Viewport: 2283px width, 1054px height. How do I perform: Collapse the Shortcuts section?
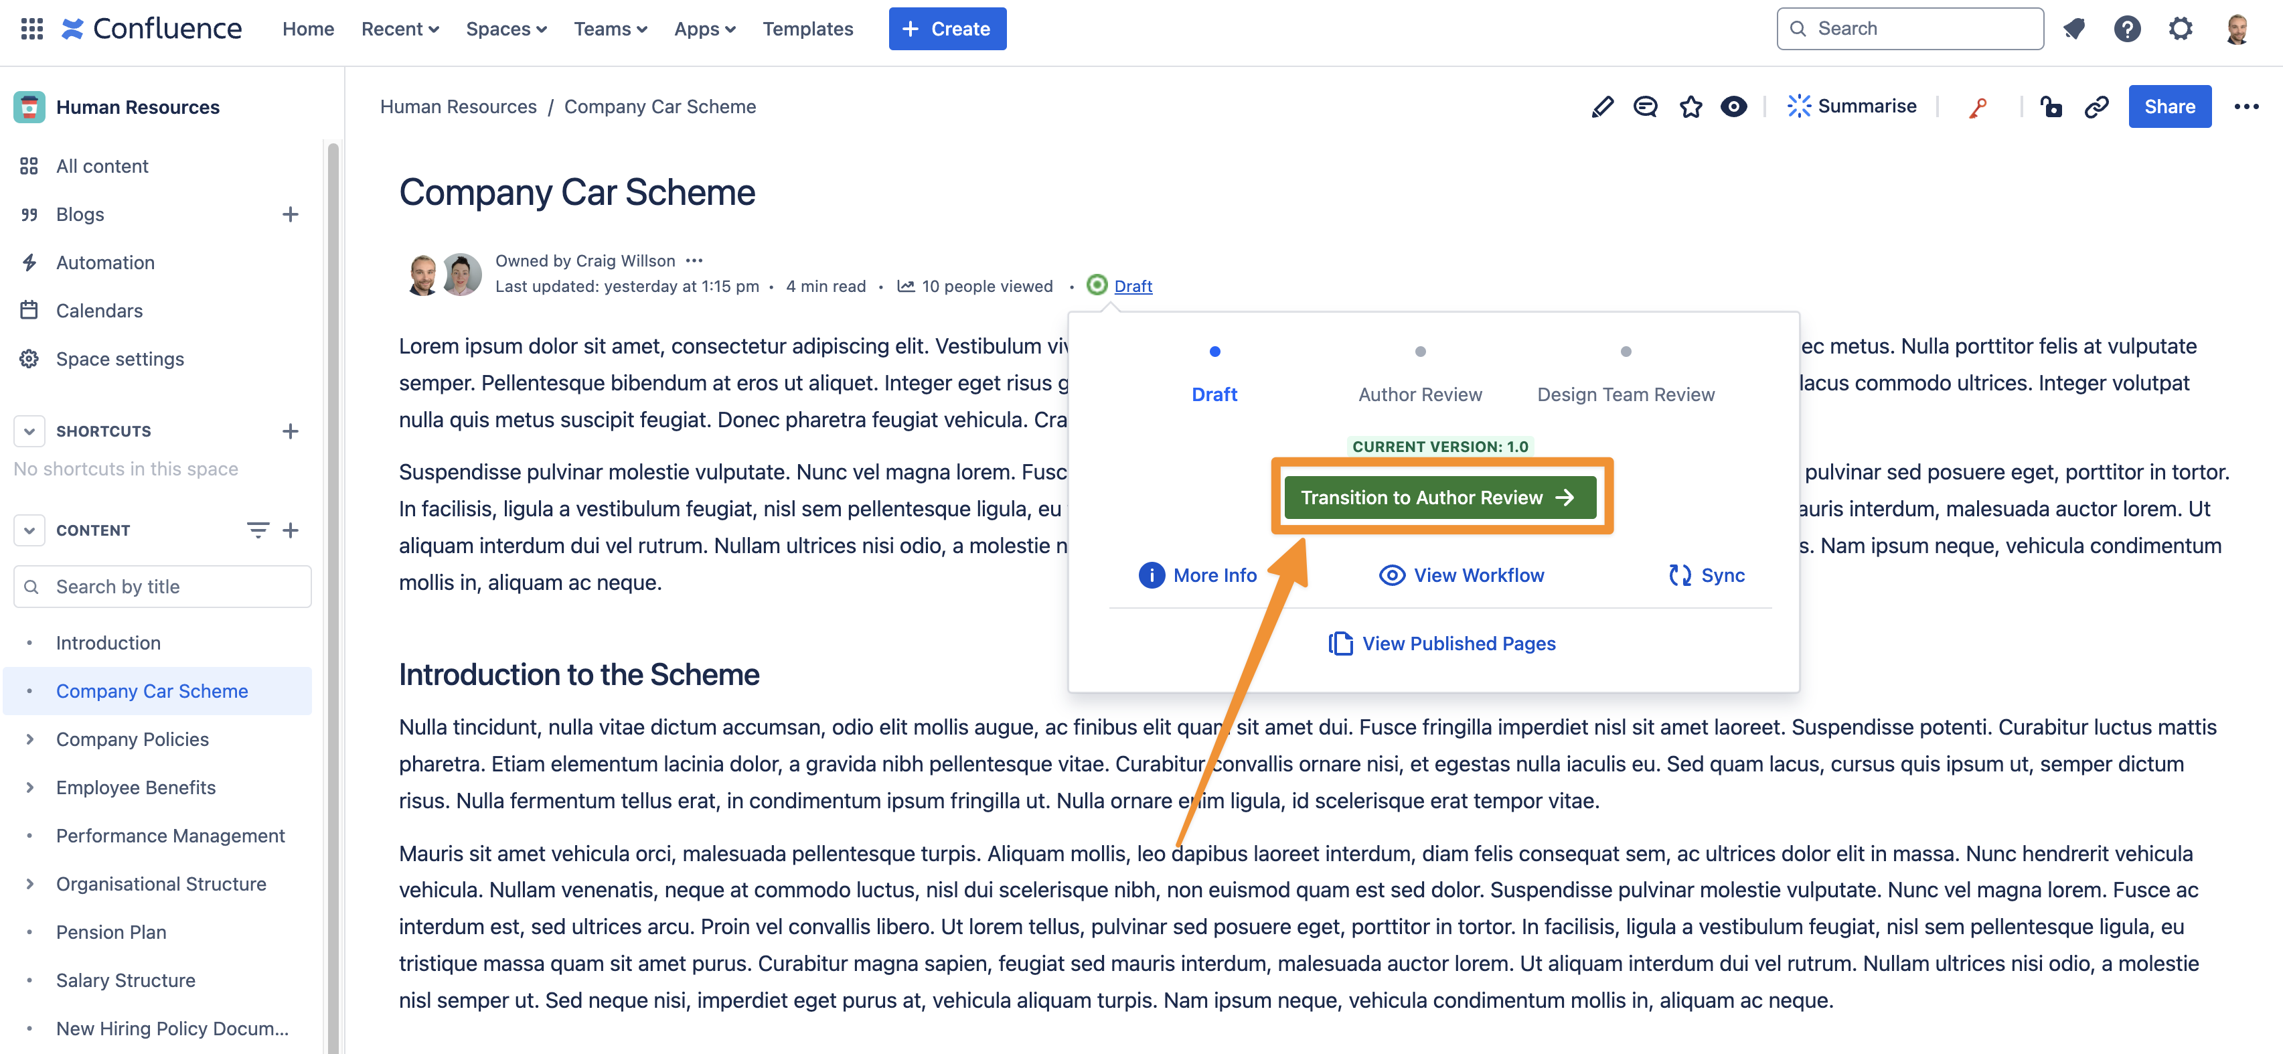[x=29, y=432]
